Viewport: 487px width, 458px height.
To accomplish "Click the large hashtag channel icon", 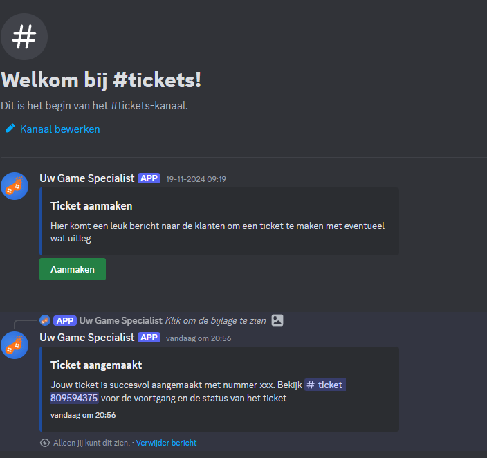I will pyautogui.click(x=24, y=37).
